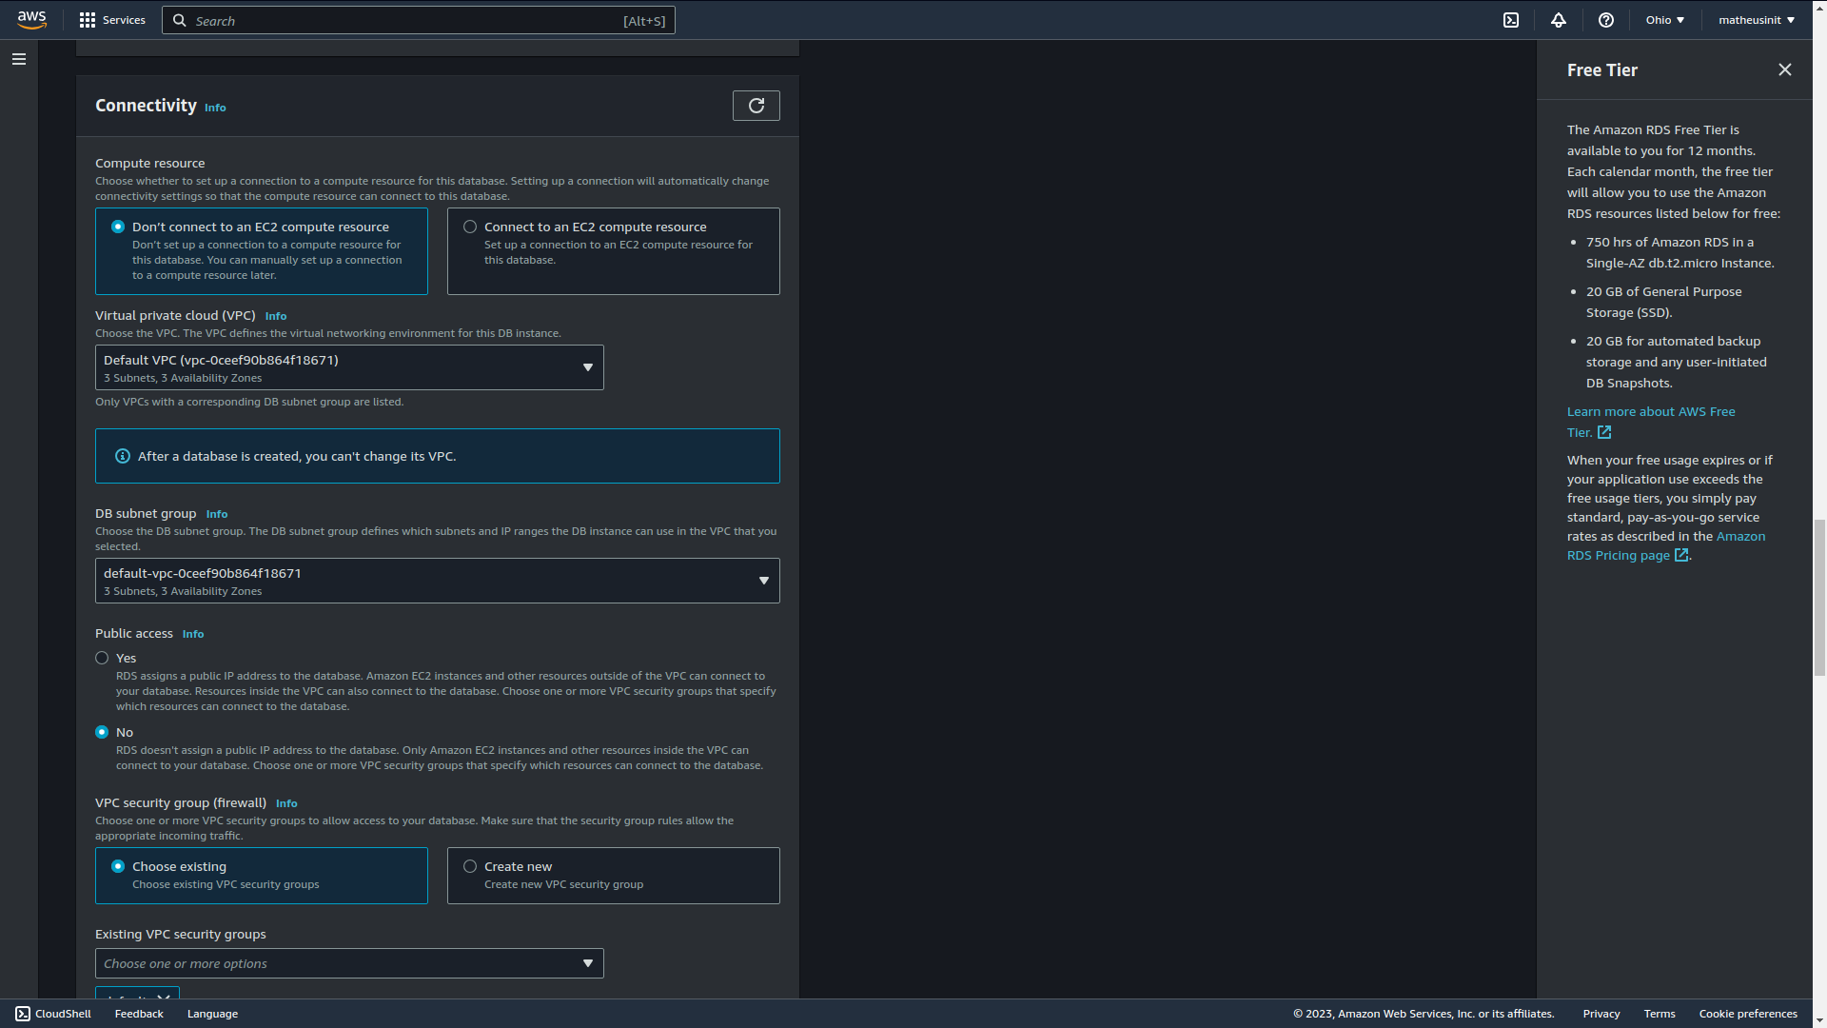The height and width of the screenshot is (1028, 1827).
Task: Click the AWS Services menu icon
Action: (88, 20)
